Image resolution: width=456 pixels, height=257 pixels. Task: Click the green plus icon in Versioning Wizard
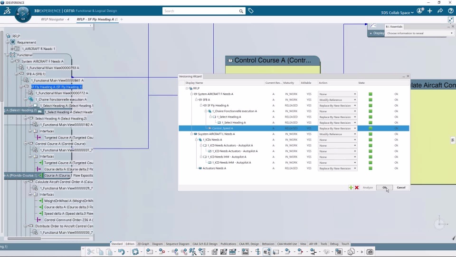[x=351, y=188]
